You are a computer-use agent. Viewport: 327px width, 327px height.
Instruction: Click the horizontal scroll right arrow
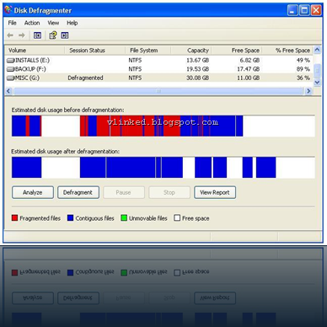pos(308,91)
